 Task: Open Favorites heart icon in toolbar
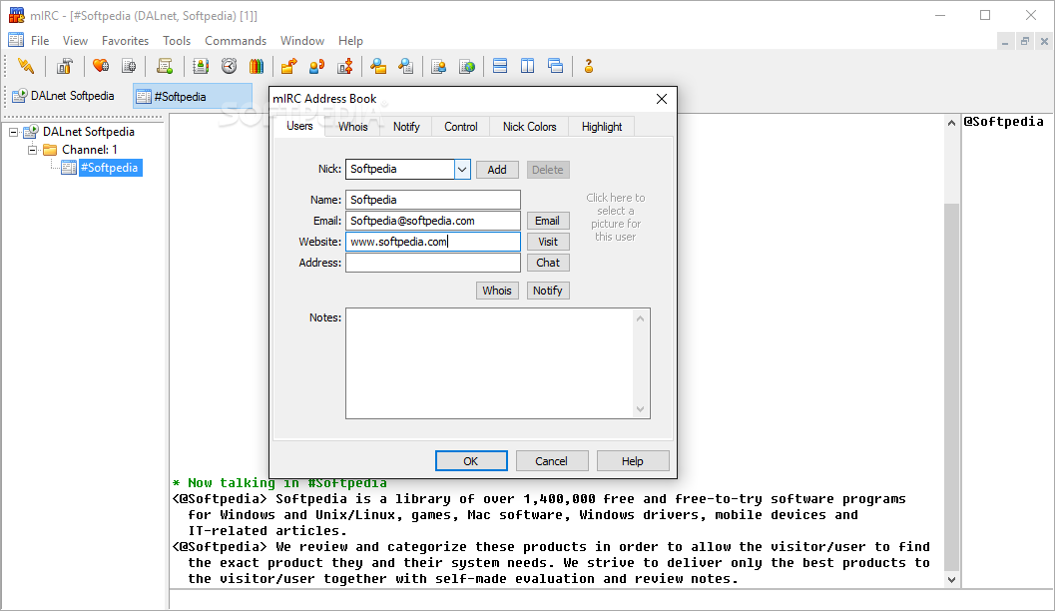[101, 66]
